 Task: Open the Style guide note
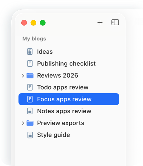click(53, 135)
